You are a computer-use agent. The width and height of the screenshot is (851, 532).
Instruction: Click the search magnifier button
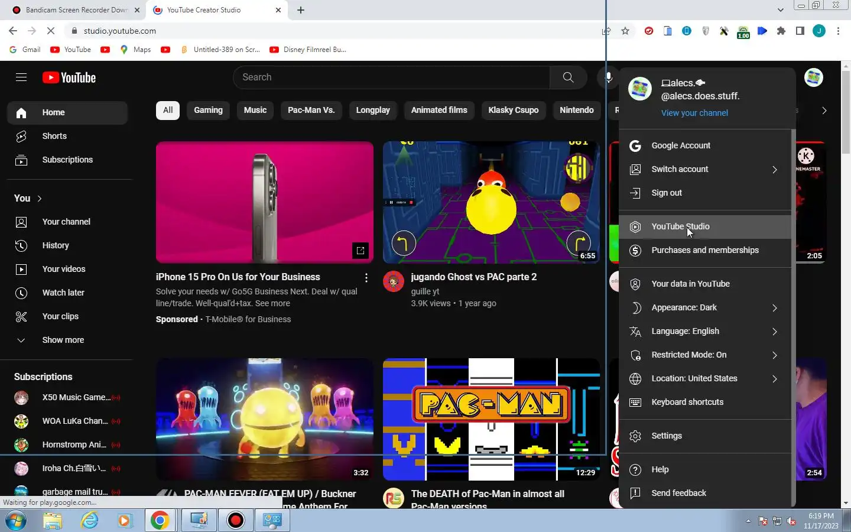click(x=568, y=77)
